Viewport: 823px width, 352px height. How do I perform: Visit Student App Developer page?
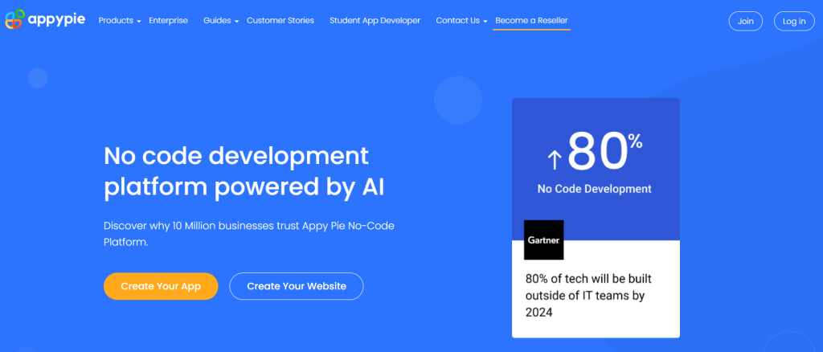click(x=375, y=20)
